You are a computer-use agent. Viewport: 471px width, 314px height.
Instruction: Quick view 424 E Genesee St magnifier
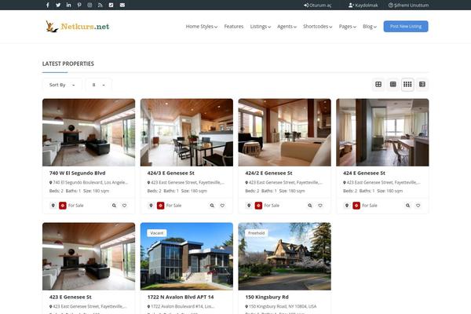pos(408,206)
